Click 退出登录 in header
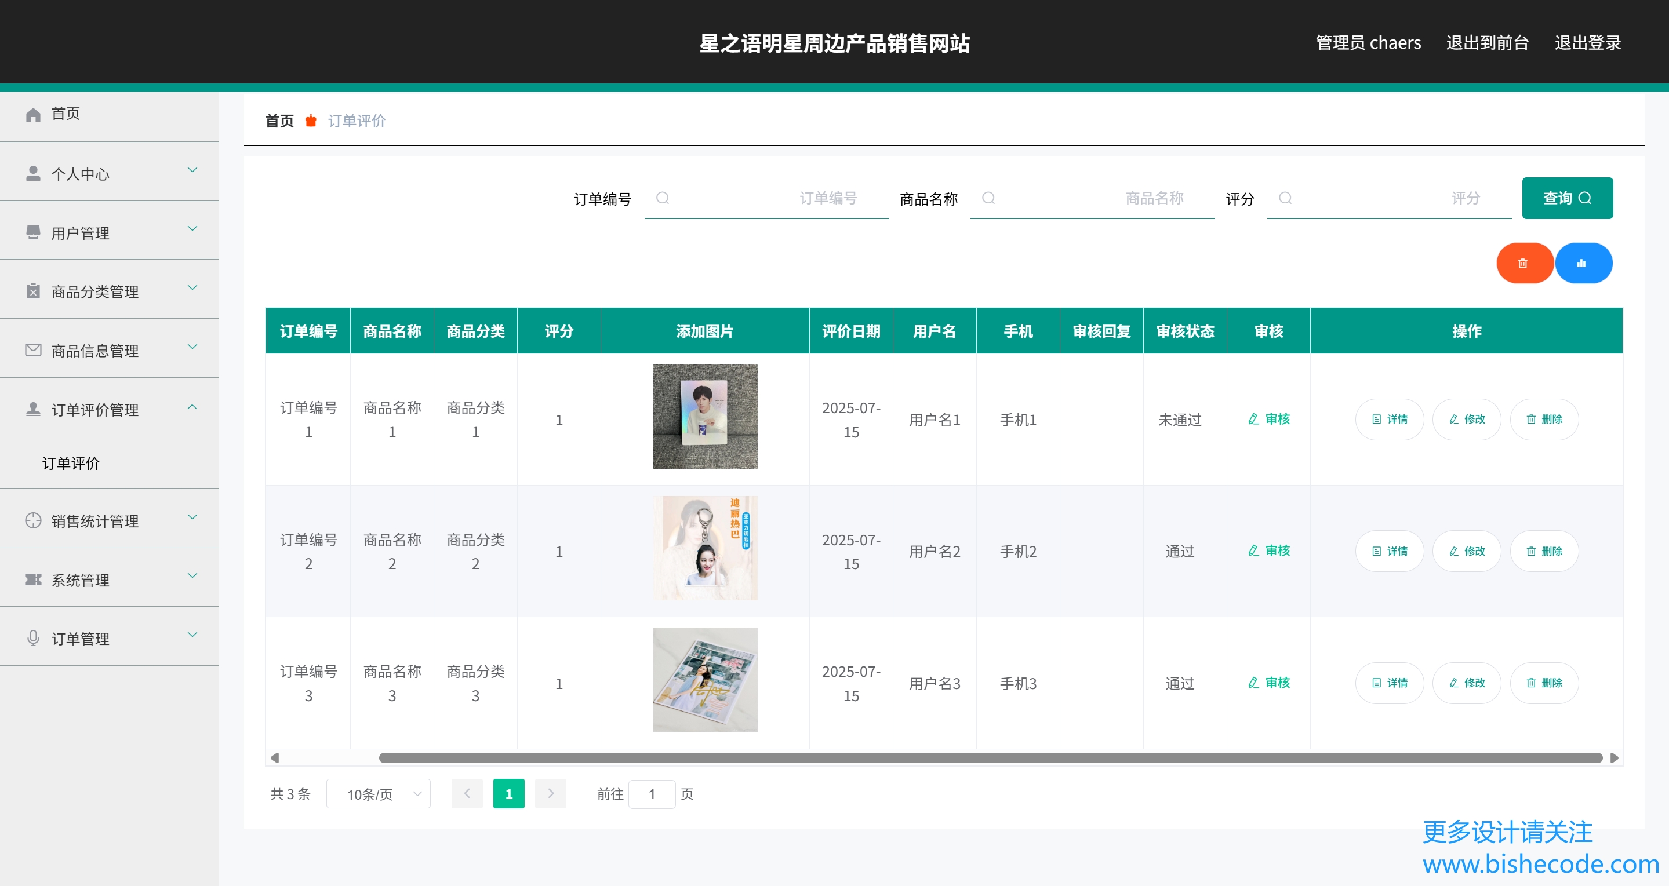 click(1587, 43)
